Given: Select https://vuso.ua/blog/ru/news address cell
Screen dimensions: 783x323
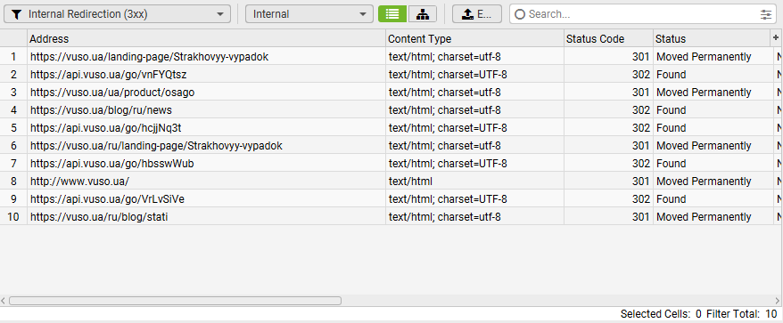Looking at the screenshot, I should 206,110.
